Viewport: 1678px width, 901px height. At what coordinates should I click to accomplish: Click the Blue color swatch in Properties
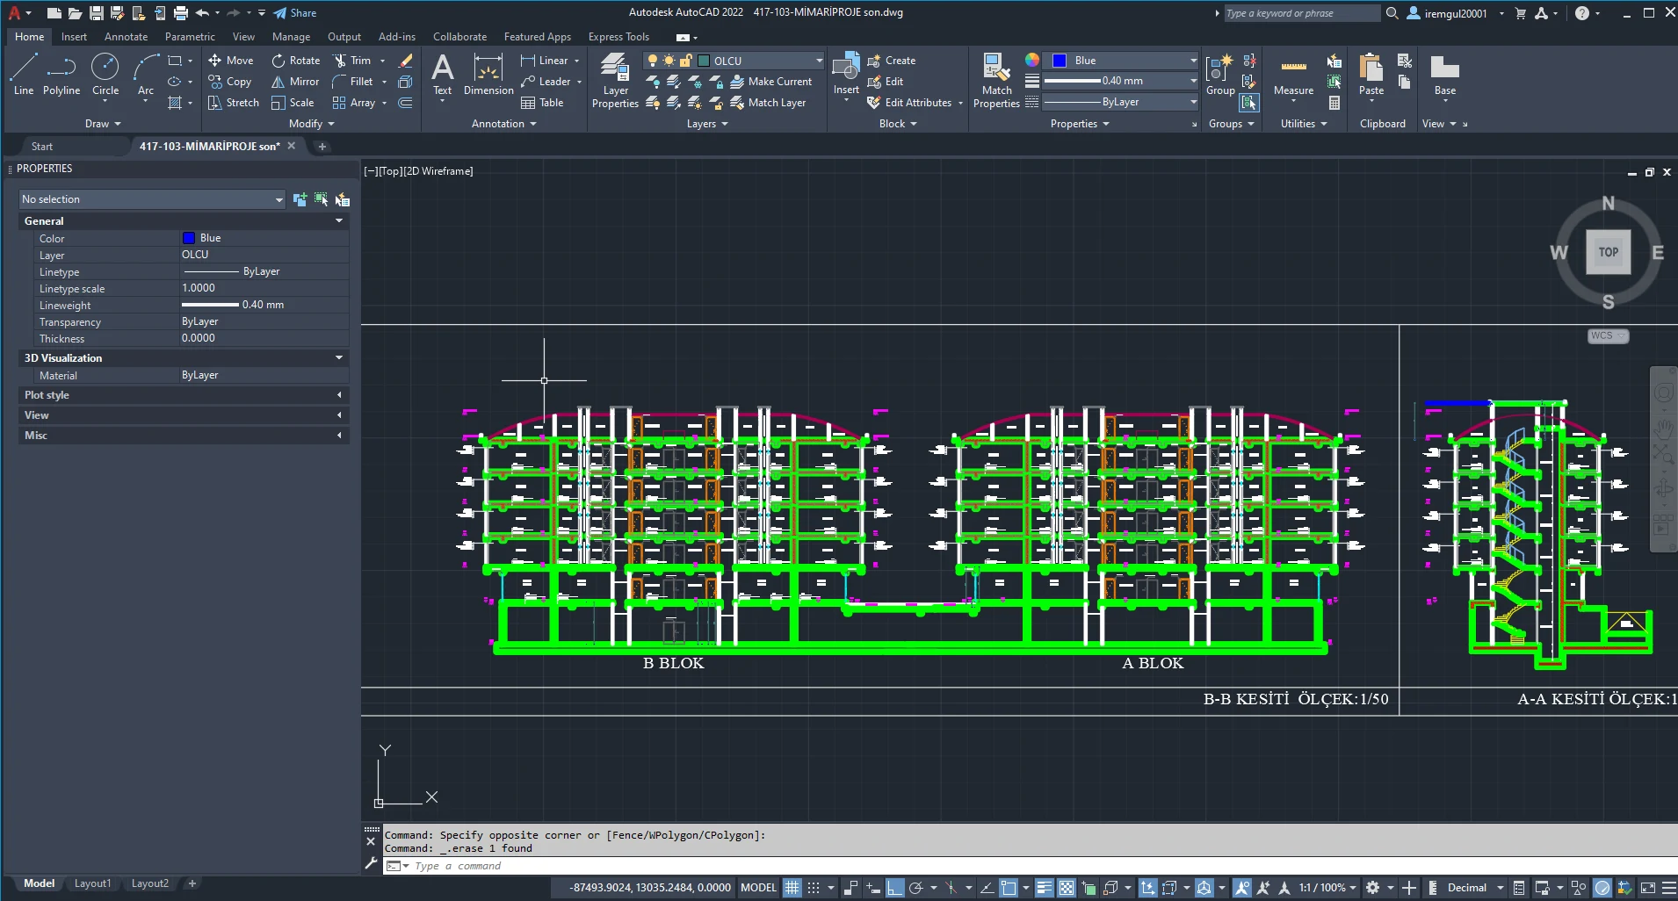click(x=189, y=238)
